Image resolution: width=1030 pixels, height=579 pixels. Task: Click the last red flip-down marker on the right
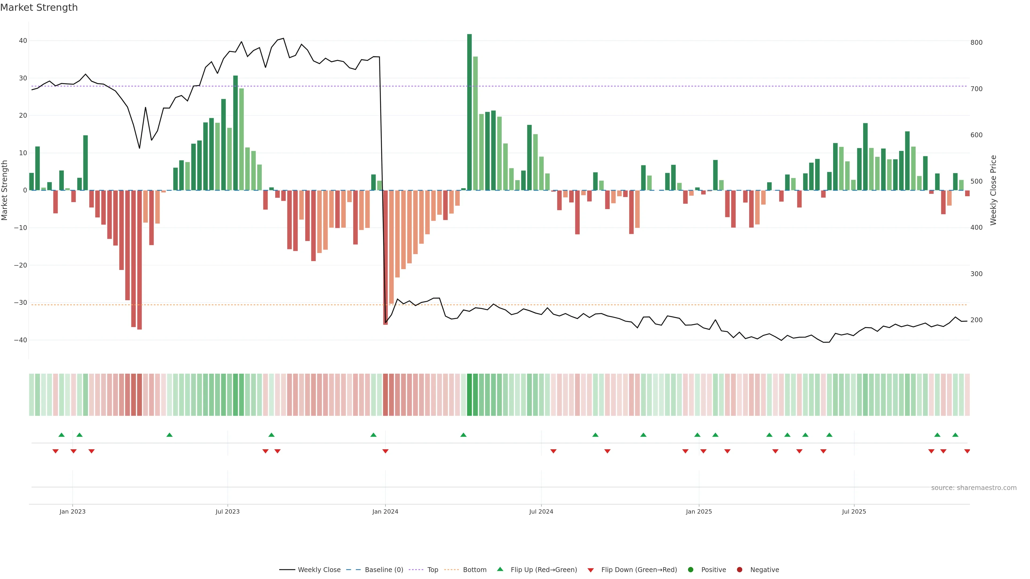pos(967,451)
